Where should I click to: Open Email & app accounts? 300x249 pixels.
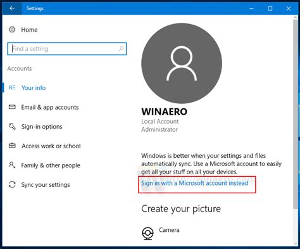[x=50, y=107]
